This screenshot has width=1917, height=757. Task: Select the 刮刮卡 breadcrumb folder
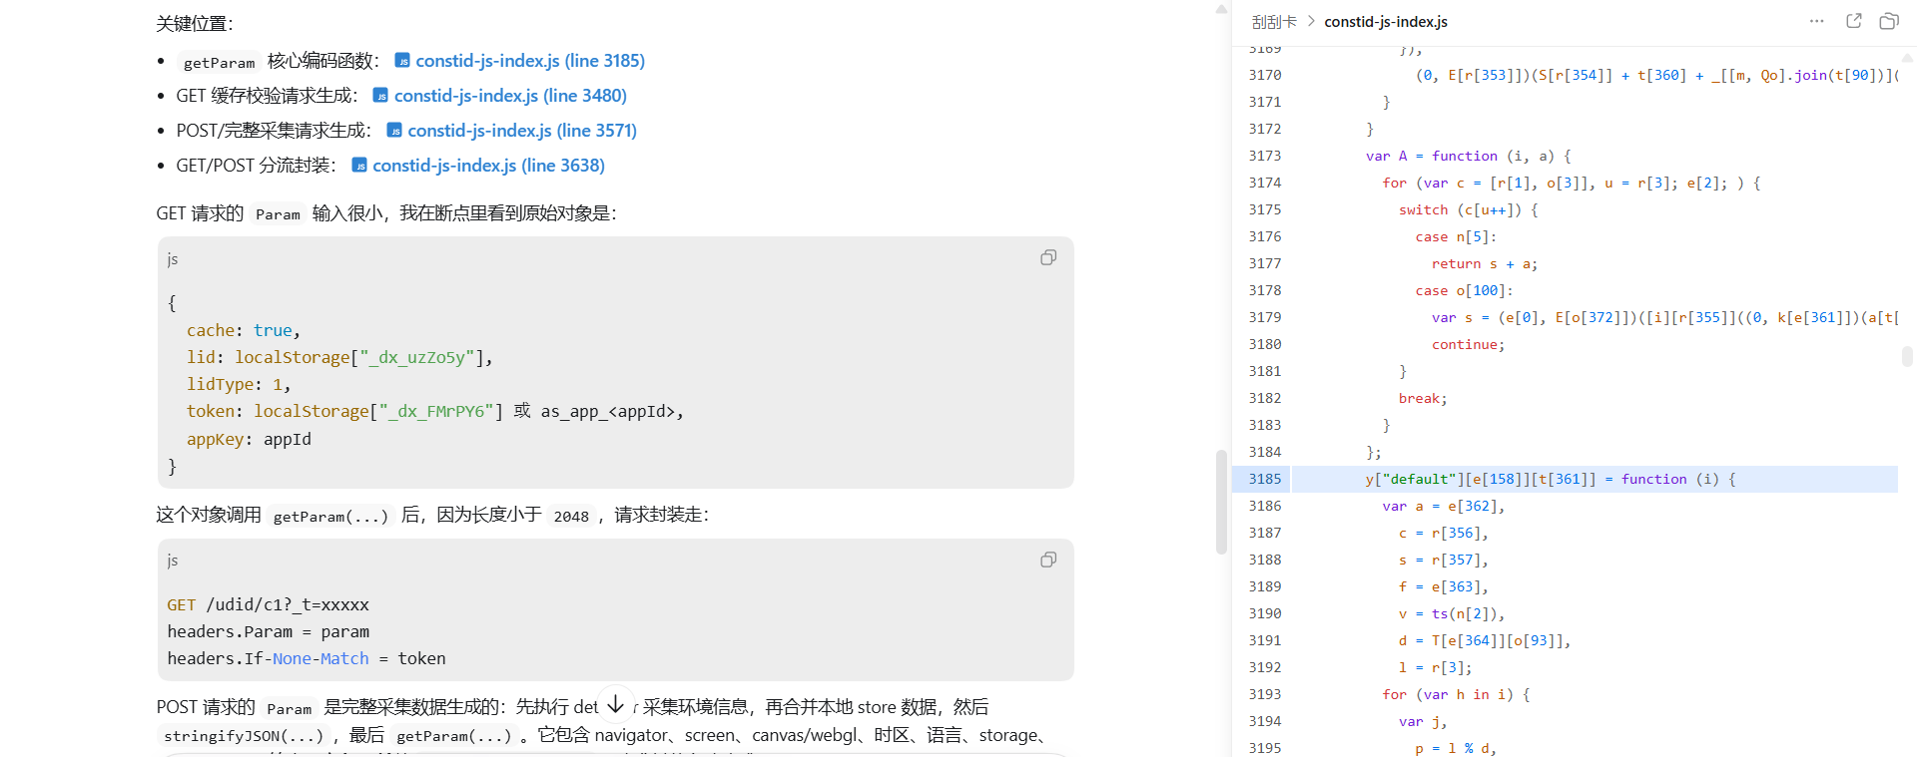(x=1274, y=22)
